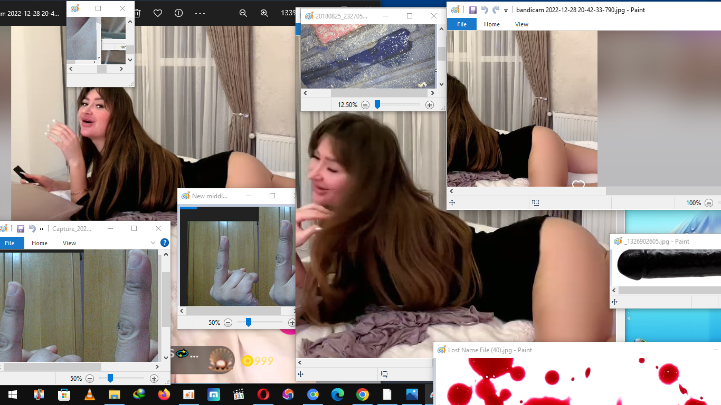Switch to View tab in bandicam Paint window

coord(521,24)
